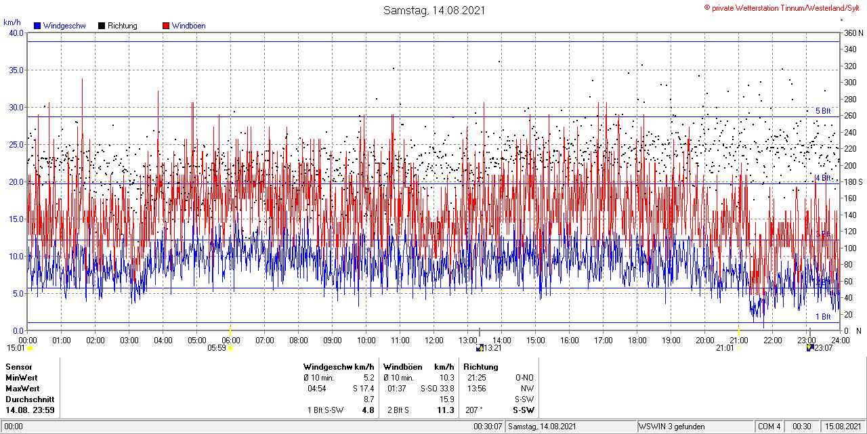Image resolution: width=867 pixels, height=434 pixels.
Task: Click the 04:54 max speed time
Action: pos(317,389)
